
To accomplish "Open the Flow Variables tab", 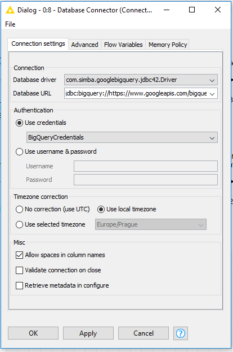I will (x=123, y=45).
